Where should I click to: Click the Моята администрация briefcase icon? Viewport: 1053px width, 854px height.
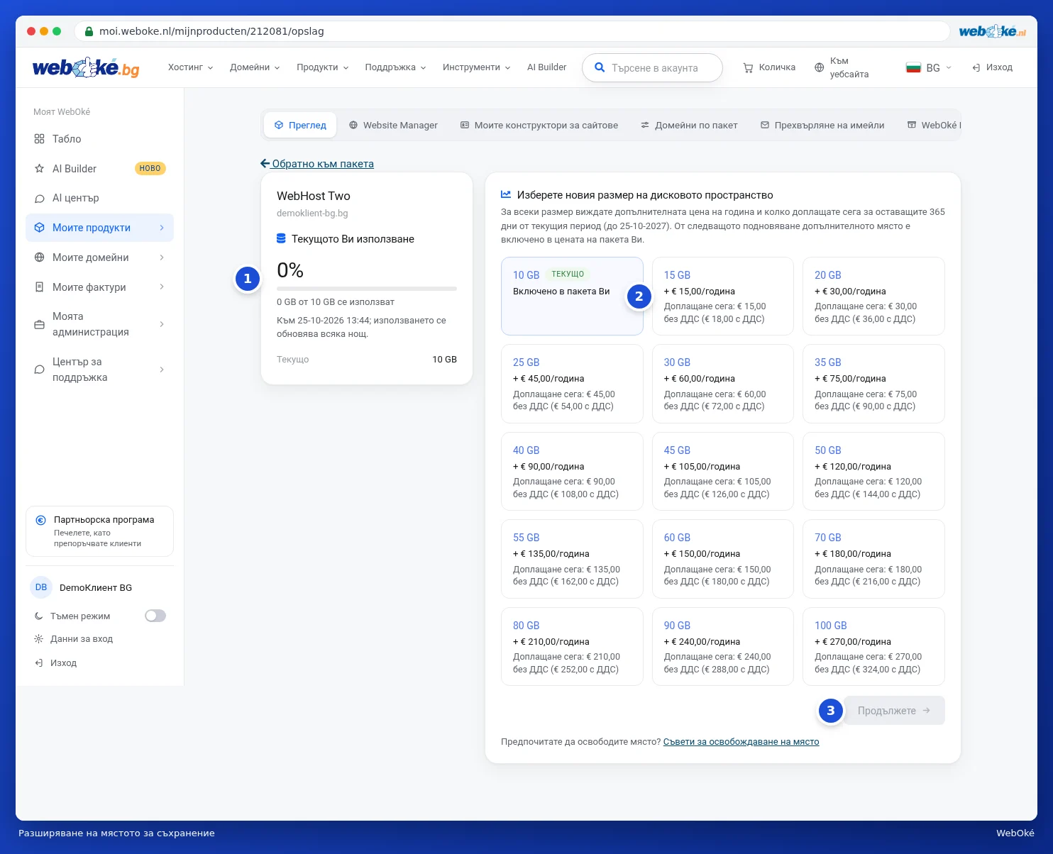(40, 324)
